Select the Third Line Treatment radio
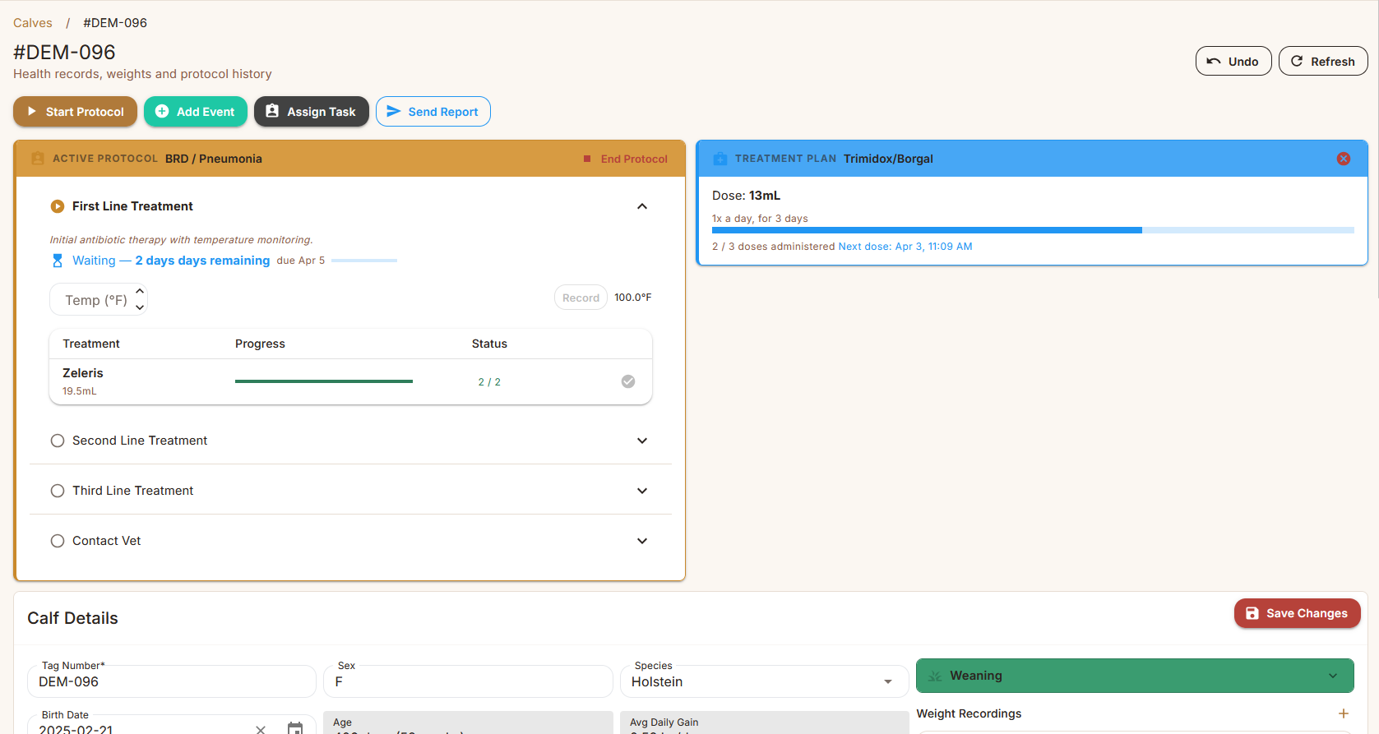The height and width of the screenshot is (734, 1379). pos(58,491)
